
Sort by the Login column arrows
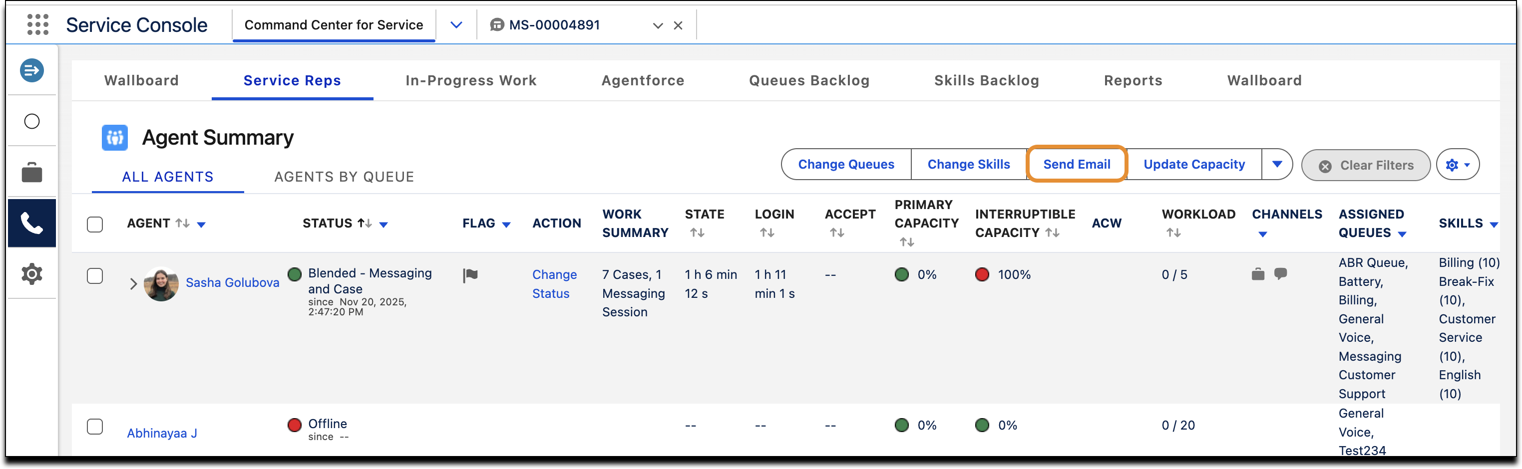(x=767, y=233)
